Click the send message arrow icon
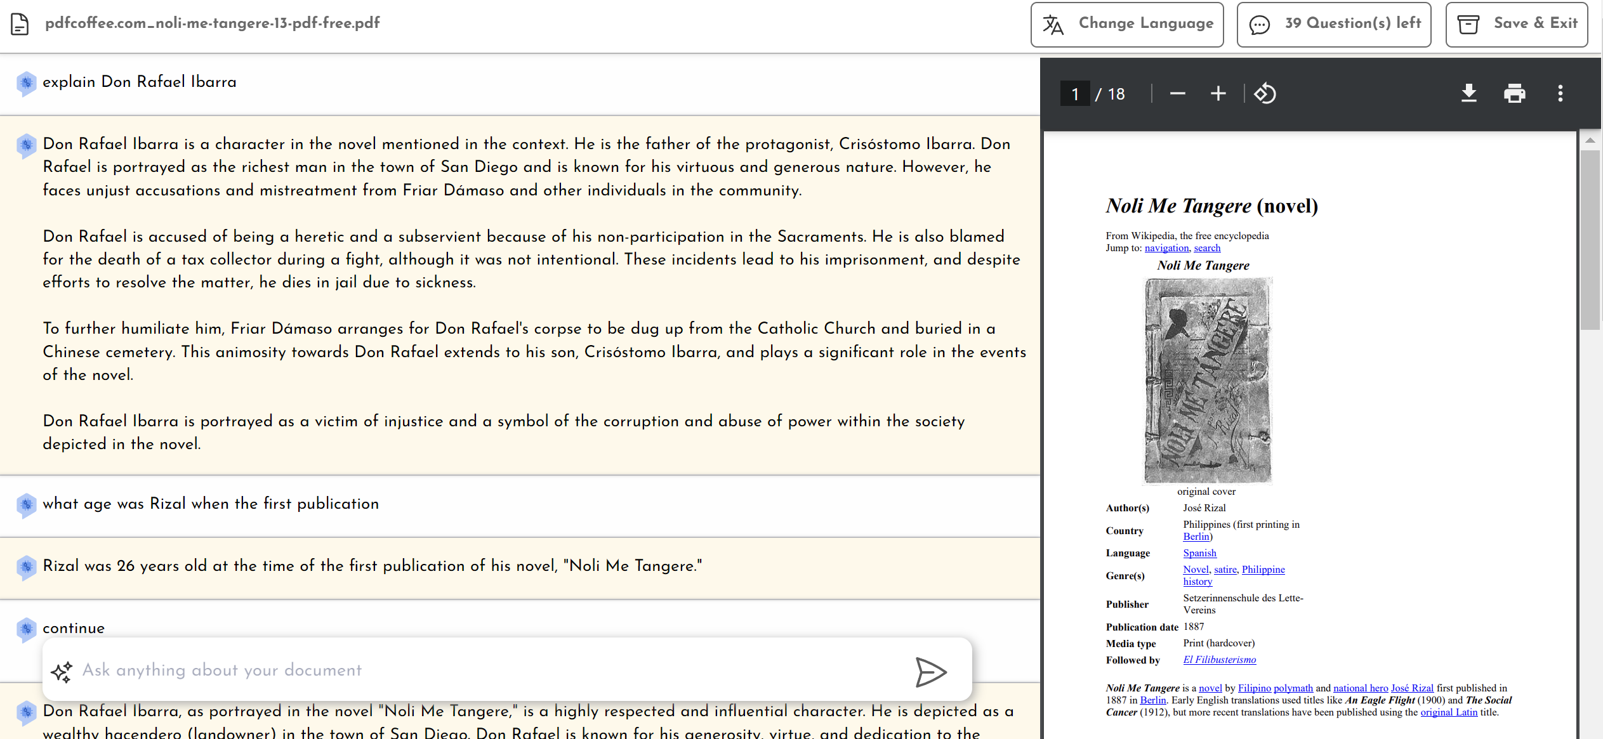The height and width of the screenshot is (739, 1603). pyautogui.click(x=930, y=672)
